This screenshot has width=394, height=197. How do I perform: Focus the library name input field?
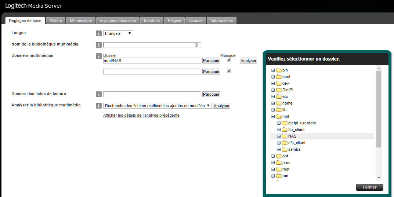click(x=152, y=45)
